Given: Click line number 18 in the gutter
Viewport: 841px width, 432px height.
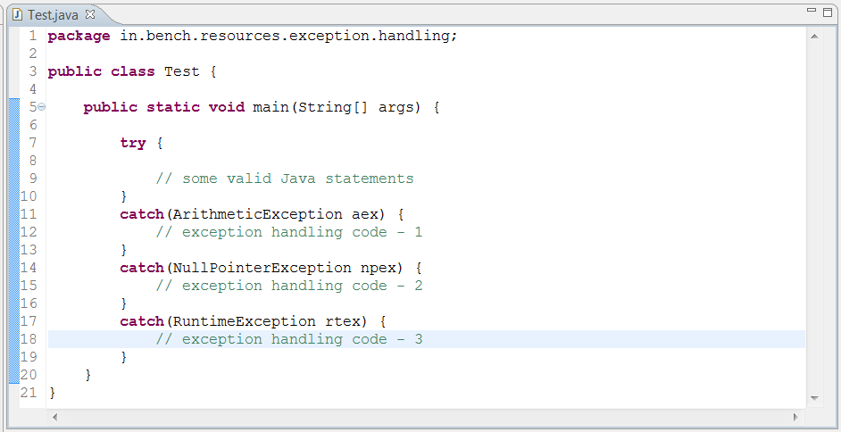Looking at the screenshot, I should 29,339.
